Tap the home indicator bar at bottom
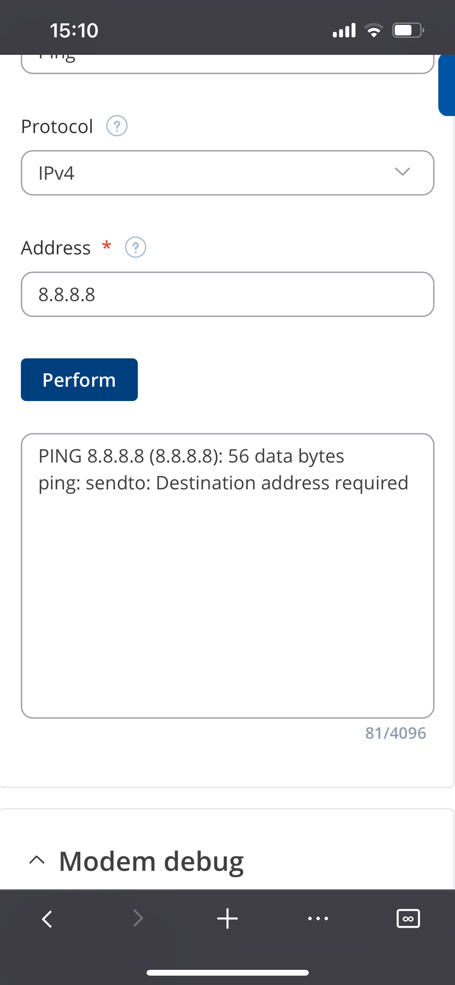 point(227,973)
